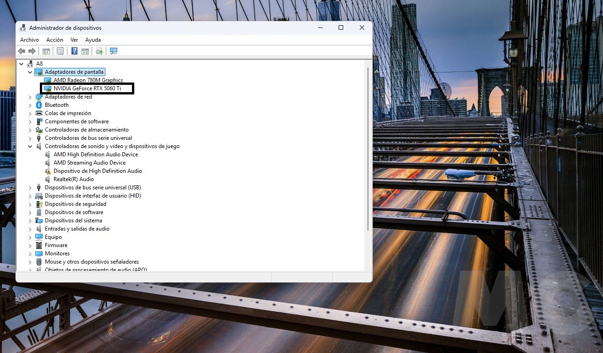Select AMD Radeon 780M Graphics device
Screen dimensions: 603x353
point(88,80)
